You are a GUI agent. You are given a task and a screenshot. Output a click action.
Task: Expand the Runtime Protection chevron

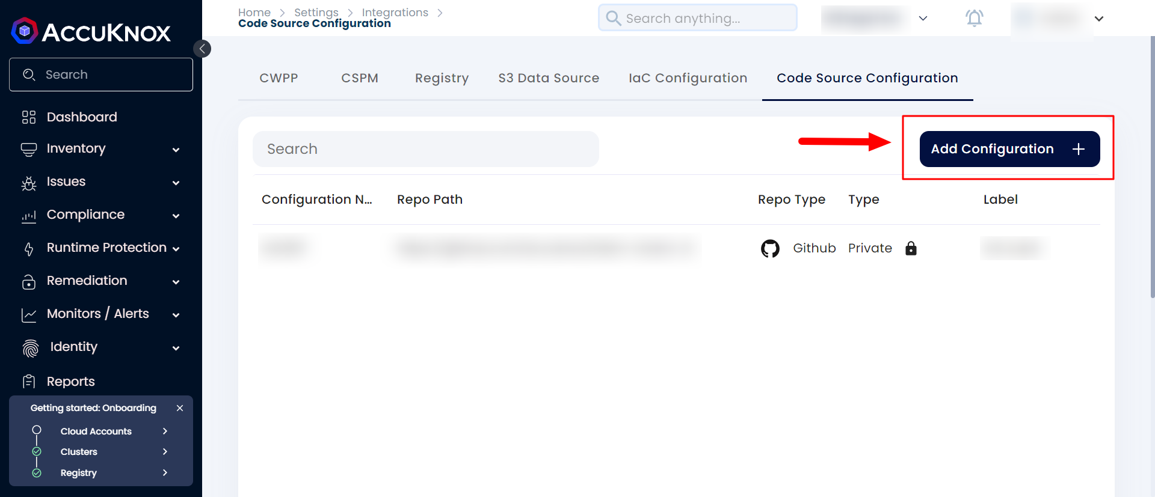pos(176,249)
